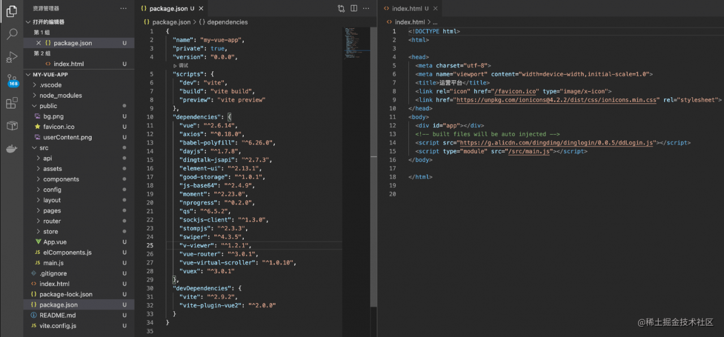Follow the alicdn ddLogin.js script link
Viewport: 724px width, 337px height.
557,143
